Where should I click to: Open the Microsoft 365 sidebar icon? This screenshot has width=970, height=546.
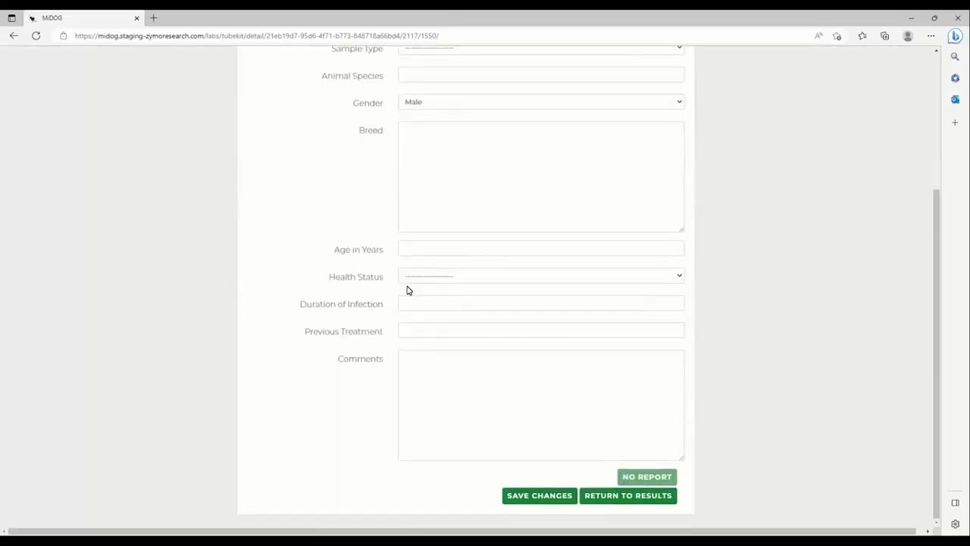click(955, 78)
